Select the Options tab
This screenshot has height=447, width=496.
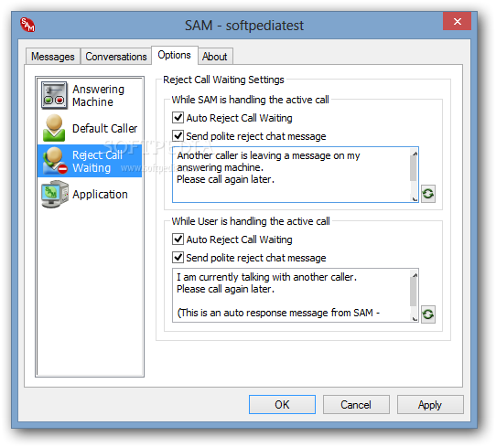175,55
